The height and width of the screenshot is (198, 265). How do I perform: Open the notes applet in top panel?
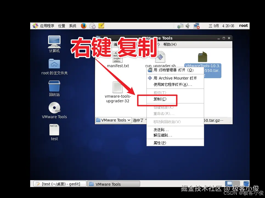click(101, 26)
